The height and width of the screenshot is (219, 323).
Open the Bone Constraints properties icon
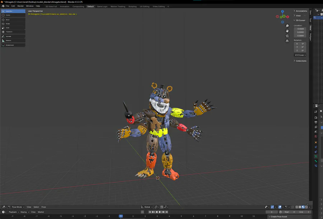(x=316, y=166)
